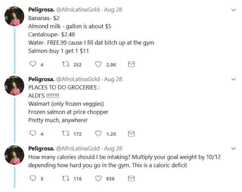242x192 pixels.
Task: Click the profile picture on the first tweet
Action: pyautogui.click(x=14, y=17)
